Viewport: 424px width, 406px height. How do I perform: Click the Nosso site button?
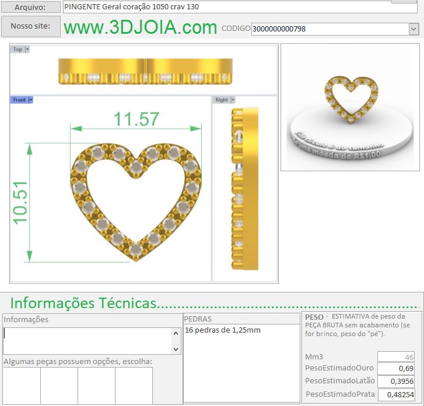[x=30, y=26]
